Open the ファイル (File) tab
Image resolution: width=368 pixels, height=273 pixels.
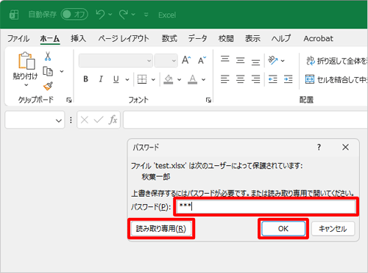18,39
